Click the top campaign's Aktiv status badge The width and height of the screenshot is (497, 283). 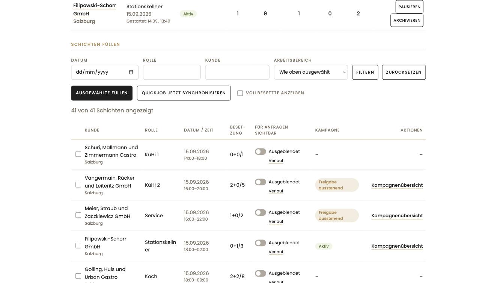(x=188, y=14)
